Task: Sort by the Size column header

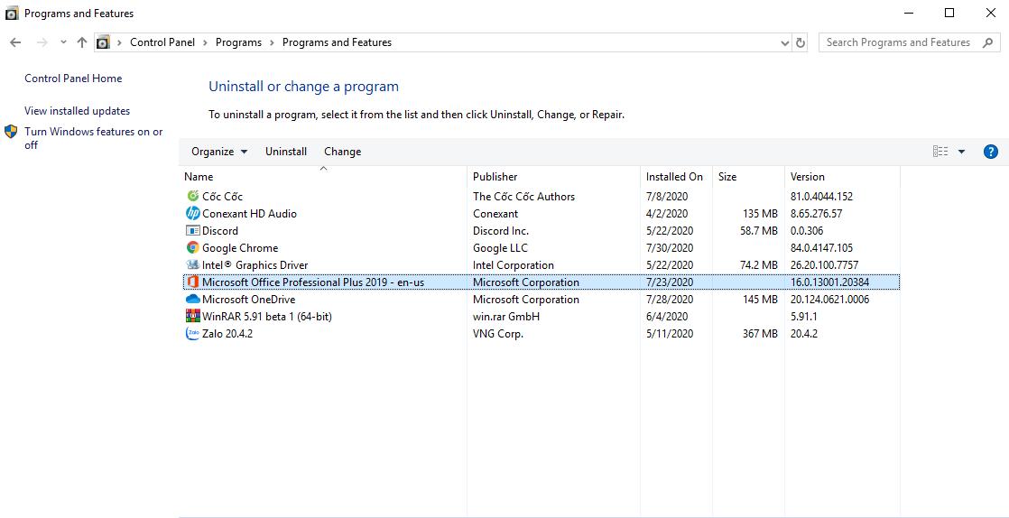Action: 727,176
